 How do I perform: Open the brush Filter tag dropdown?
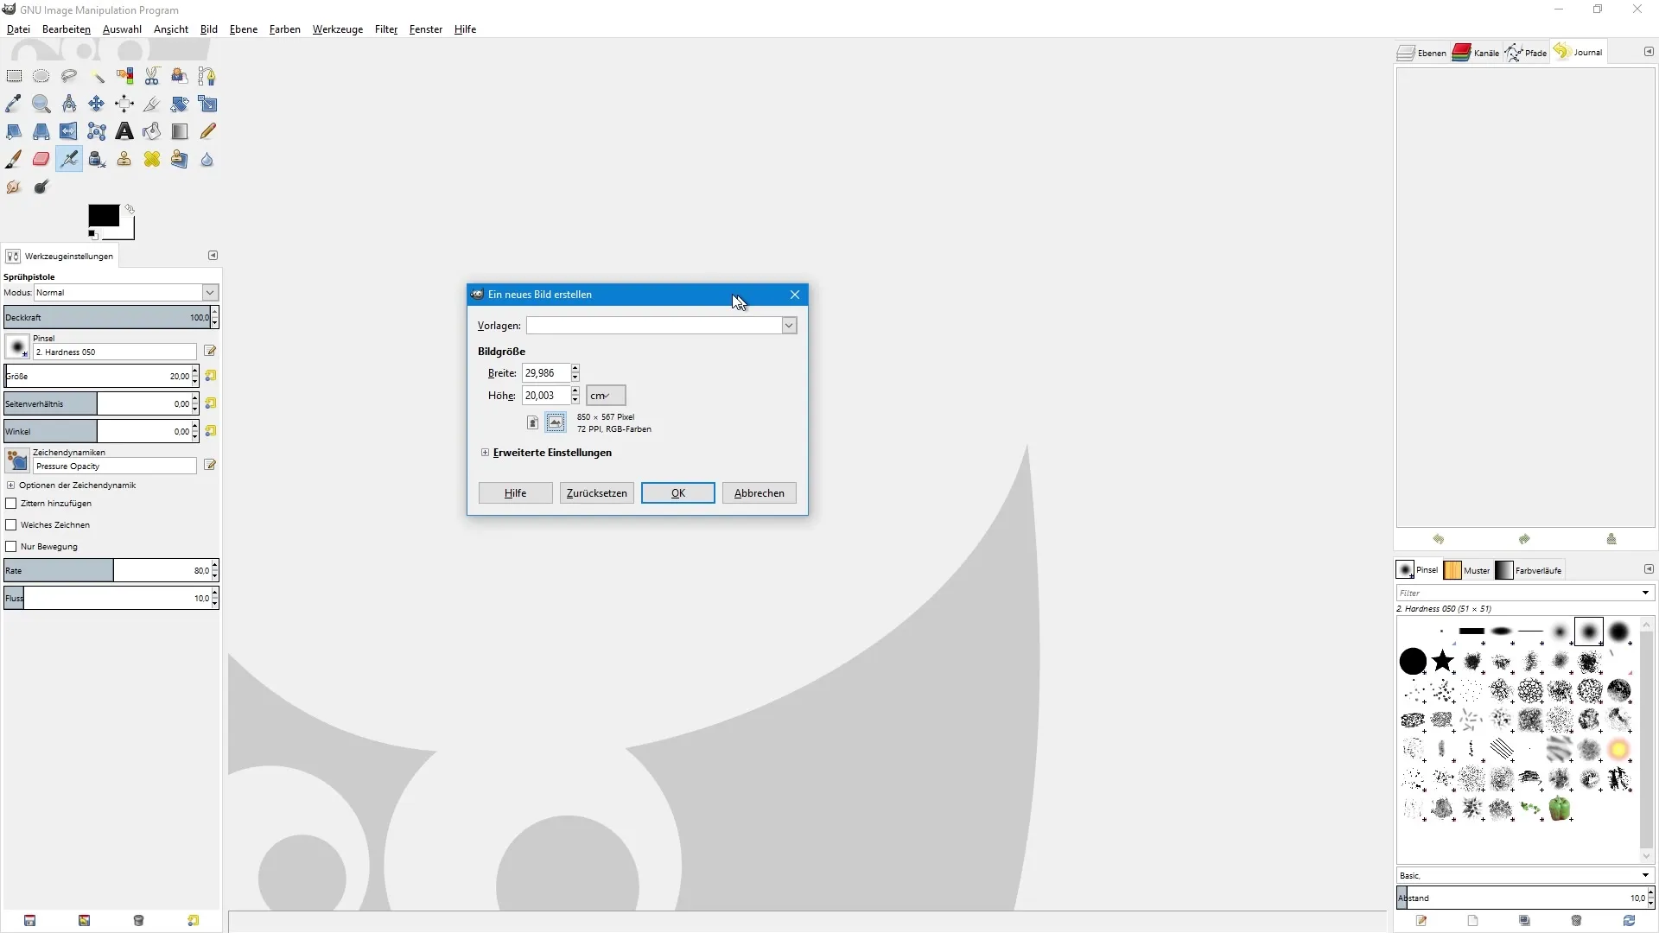1645,593
